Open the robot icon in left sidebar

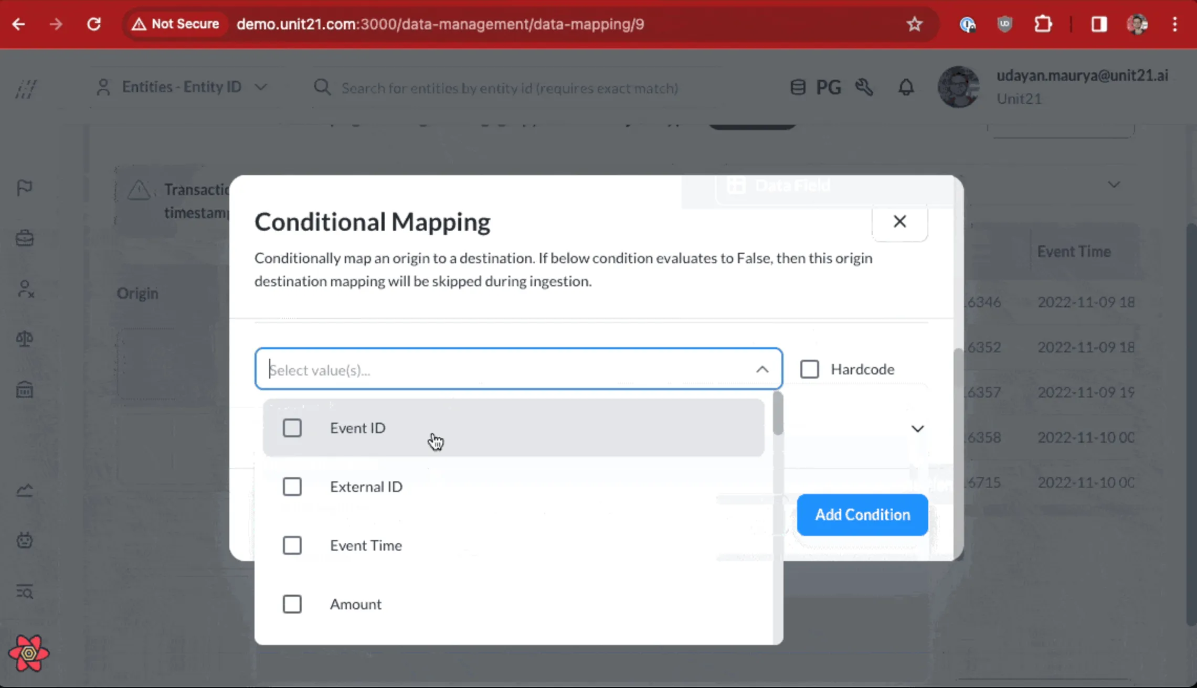[25, 540]
